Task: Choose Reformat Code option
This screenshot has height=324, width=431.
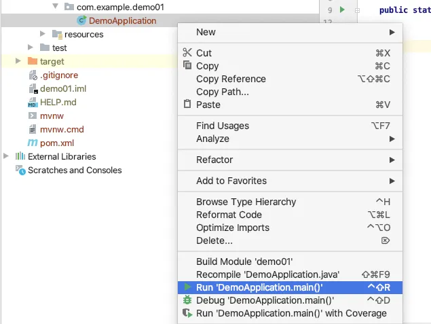Action: (229, 215)
